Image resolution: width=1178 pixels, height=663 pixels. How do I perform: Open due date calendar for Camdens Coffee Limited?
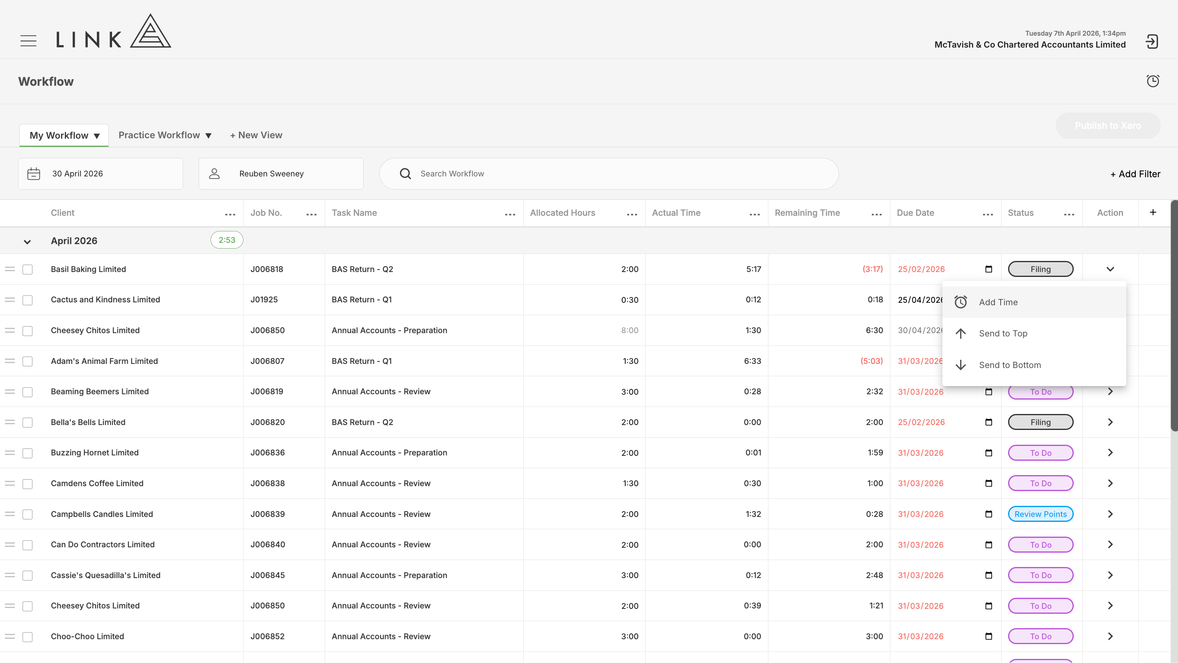(989, 483)
